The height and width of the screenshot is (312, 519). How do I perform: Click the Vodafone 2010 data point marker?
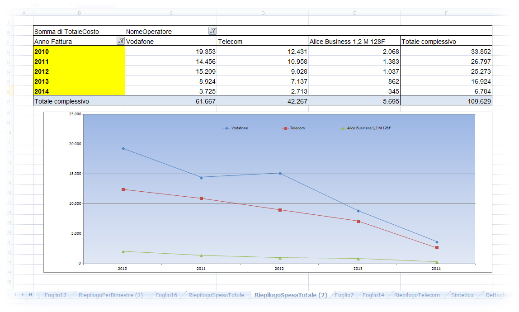point(123,149)
